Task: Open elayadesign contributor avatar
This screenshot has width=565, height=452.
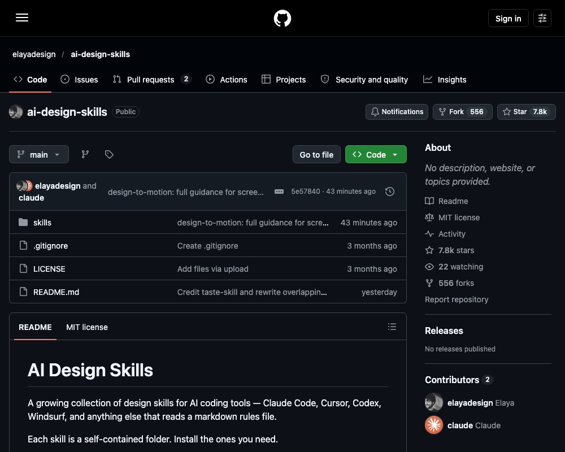Action: [434, 402]
